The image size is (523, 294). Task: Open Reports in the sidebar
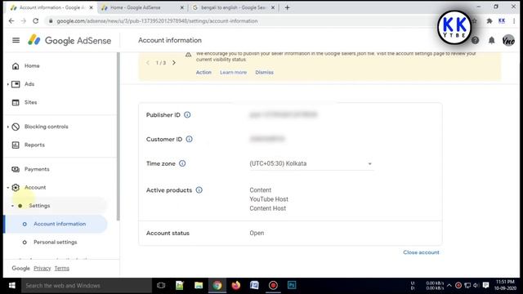click(x=34, y=145)
